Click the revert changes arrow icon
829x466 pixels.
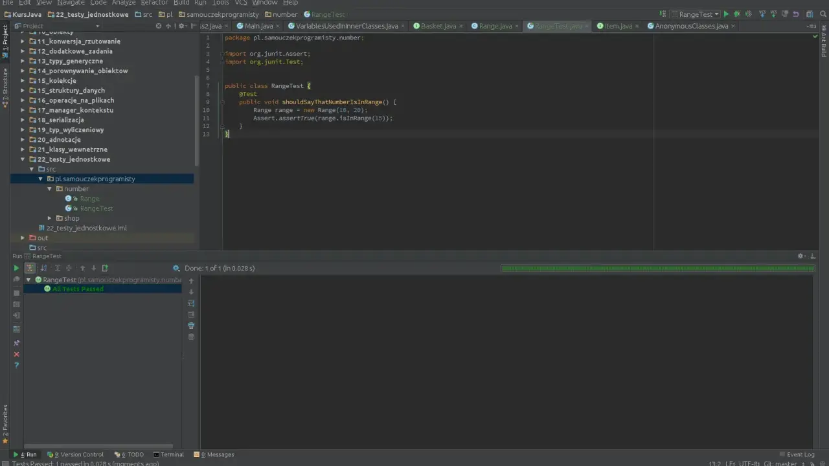796,14
